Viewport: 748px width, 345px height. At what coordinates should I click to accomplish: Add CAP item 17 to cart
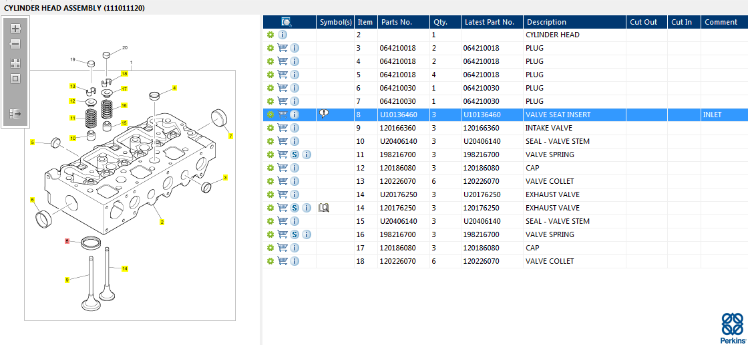[x=283, y=248]
